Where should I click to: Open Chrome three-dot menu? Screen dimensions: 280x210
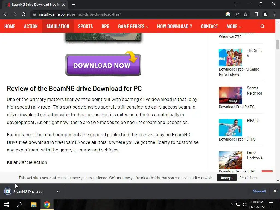coord(274,14)
